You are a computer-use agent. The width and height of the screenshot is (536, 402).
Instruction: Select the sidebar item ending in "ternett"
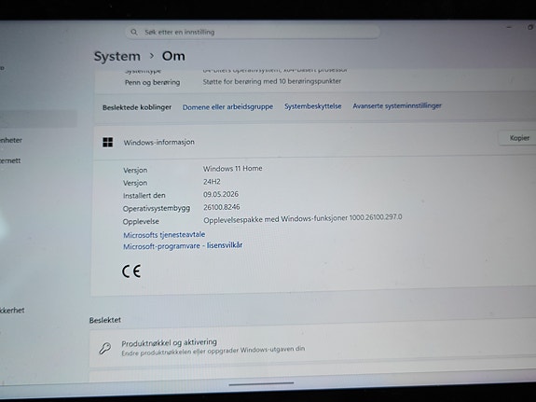(x=10, y=160)
